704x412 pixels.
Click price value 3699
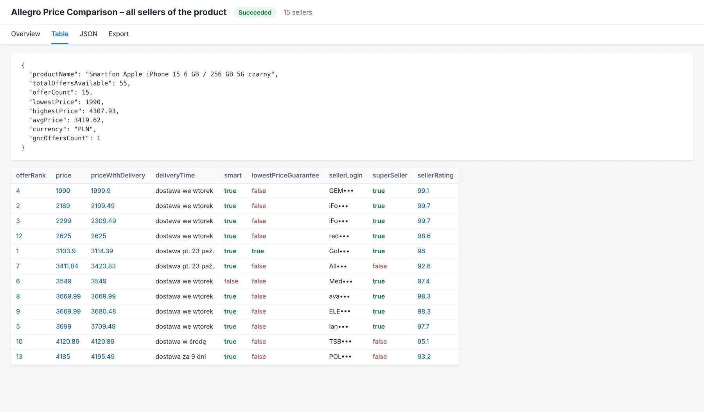pyautogui.click(x=64, y=326)
